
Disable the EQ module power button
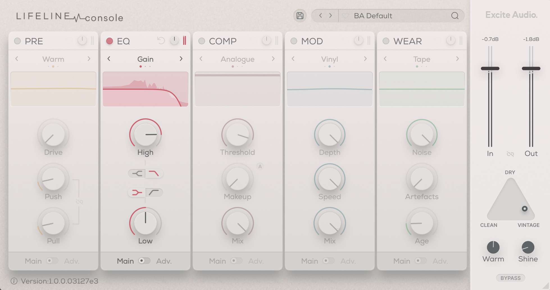pos(110,41)
